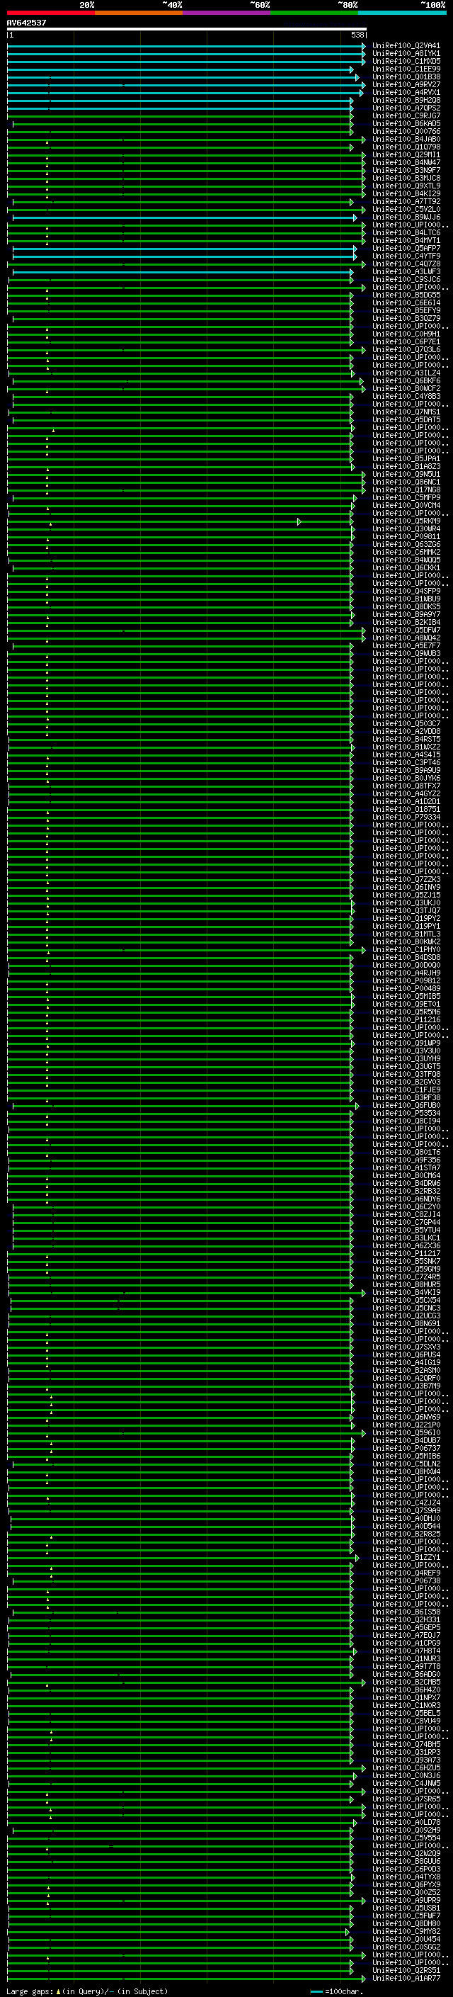Choose the UniRef100_Q6FUB0 hit
This screenshot has width=453, height=1997.
pyautogui.click(x=406, y=1106)
